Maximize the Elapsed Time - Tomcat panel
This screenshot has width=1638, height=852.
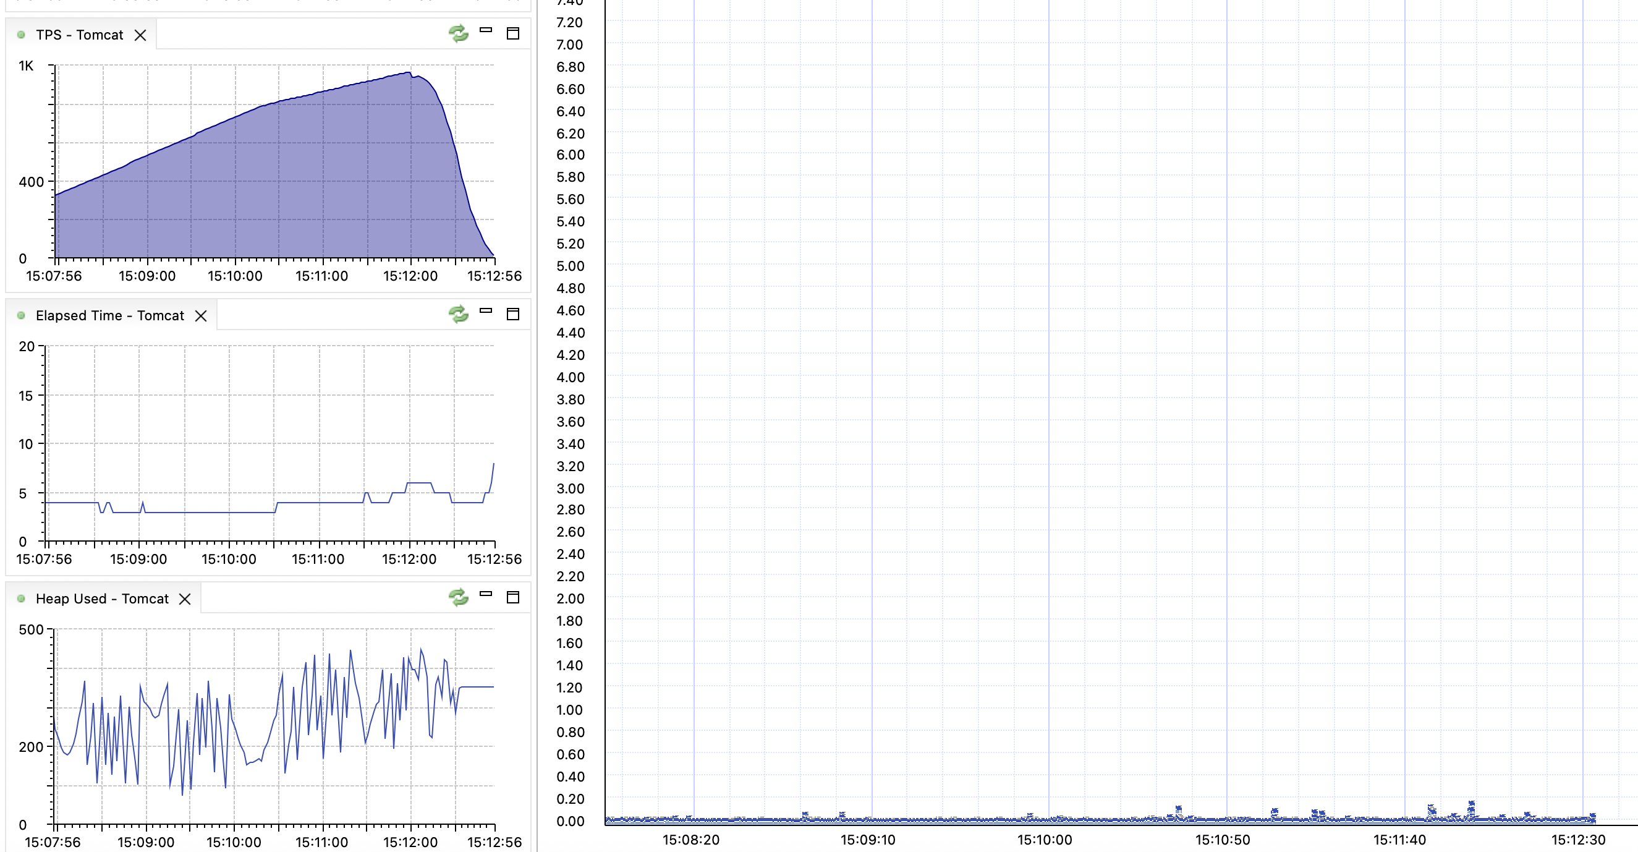(x=512, y=315)
